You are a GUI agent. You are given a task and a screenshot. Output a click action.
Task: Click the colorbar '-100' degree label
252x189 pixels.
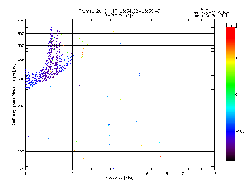[x=240, y=131]
